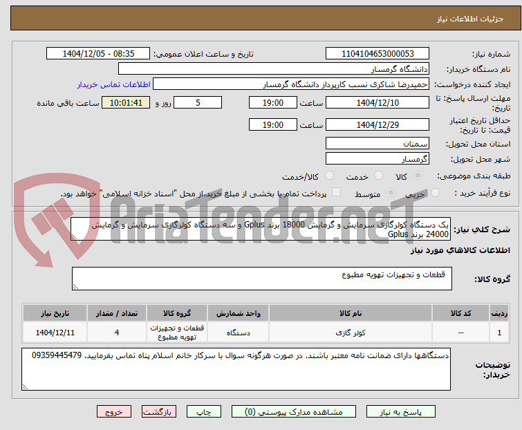522x430 pixels.
Task: Click the خروج exit button
Action: (114, 412)
